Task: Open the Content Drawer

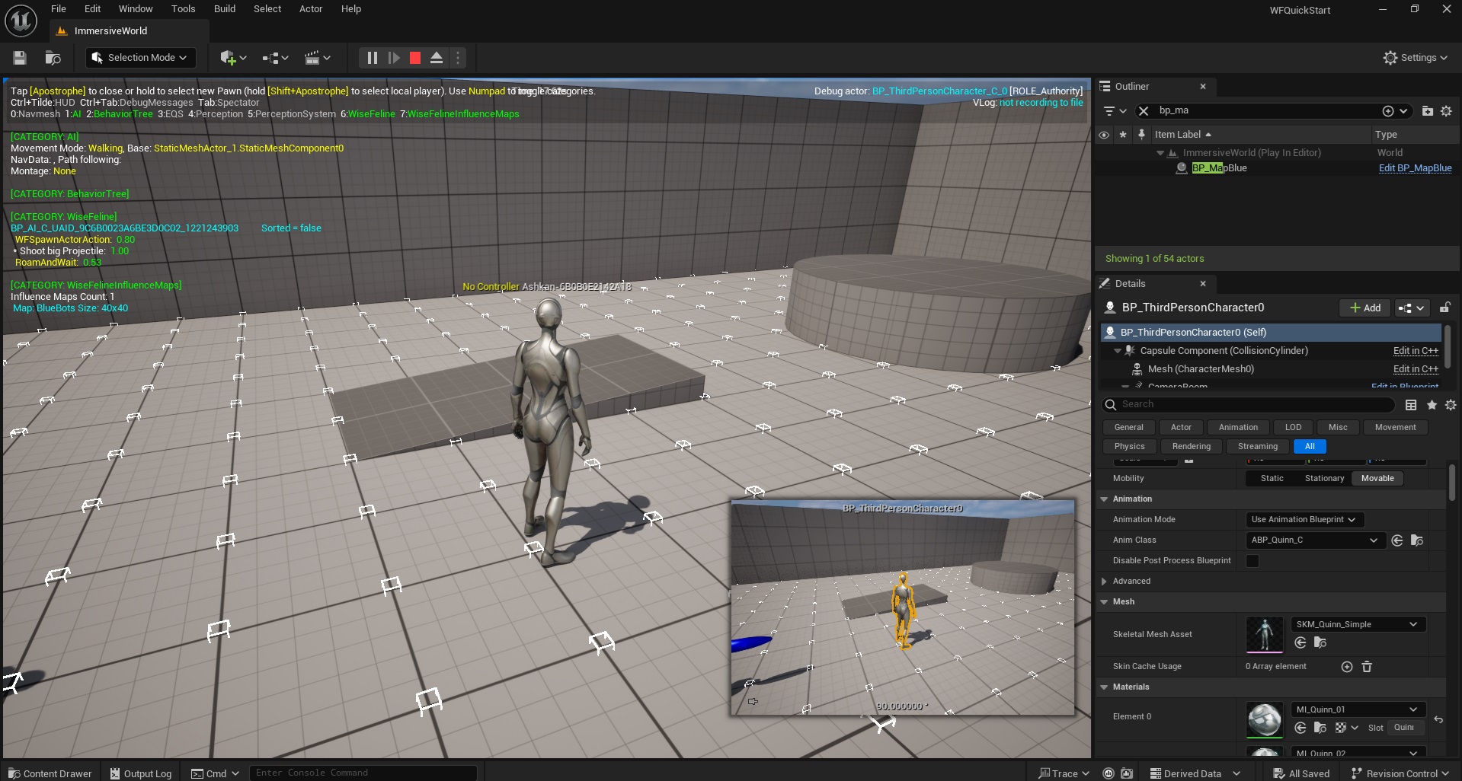Action: coord(50,773)
